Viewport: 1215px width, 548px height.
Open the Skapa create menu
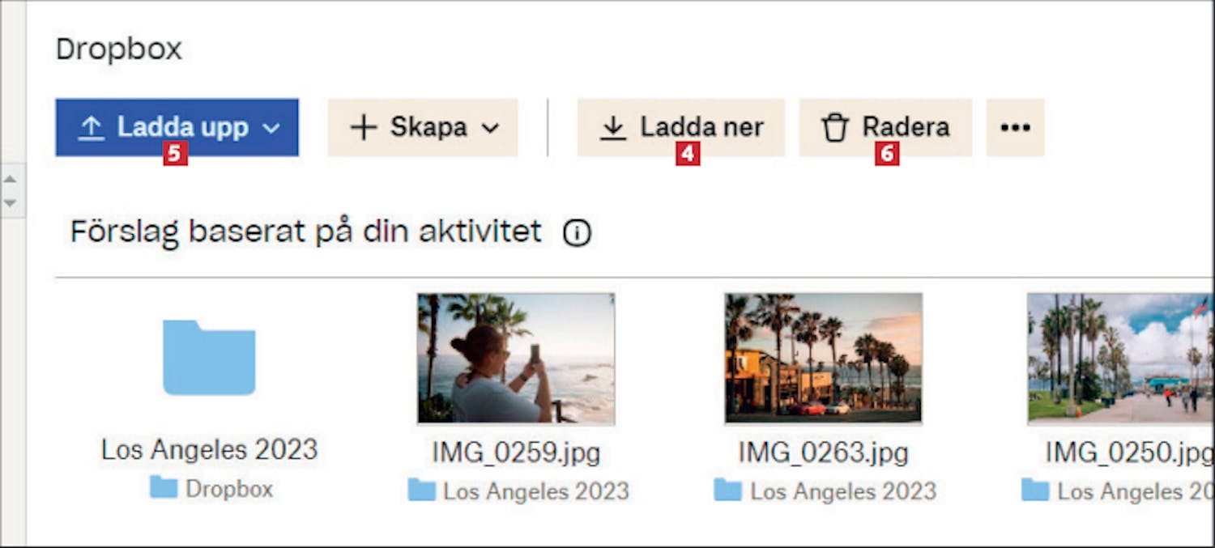pyautogui.click(x=422, y=127)
